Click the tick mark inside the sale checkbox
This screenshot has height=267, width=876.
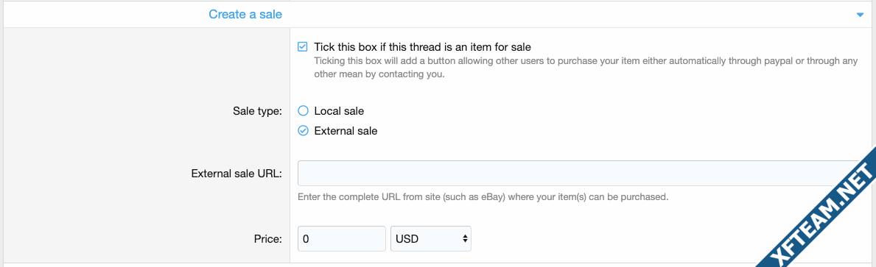[x=303, y=47]
